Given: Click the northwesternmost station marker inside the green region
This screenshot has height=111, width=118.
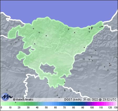Looking at the screenshot, I should [x=33, y=29].
